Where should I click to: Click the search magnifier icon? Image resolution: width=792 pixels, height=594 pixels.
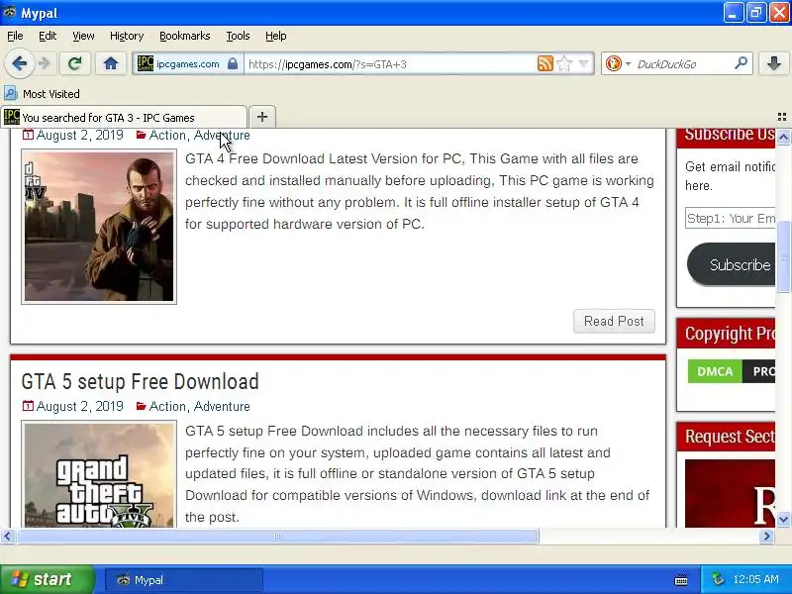pos(741,63)
